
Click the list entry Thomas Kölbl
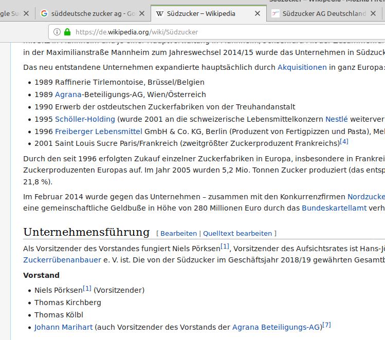[59, 315]
